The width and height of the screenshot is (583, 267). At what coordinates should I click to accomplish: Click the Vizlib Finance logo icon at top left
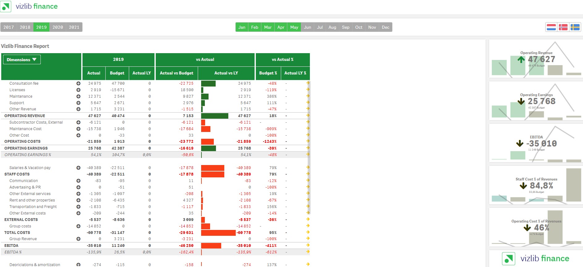pyautogui.click(x=6, y=6)
